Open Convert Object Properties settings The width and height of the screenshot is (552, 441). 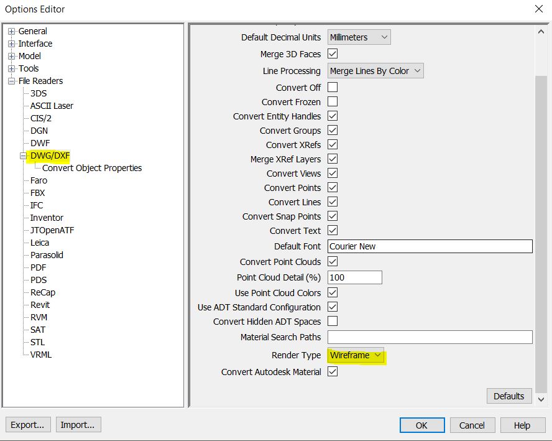[x=91, y=168]
